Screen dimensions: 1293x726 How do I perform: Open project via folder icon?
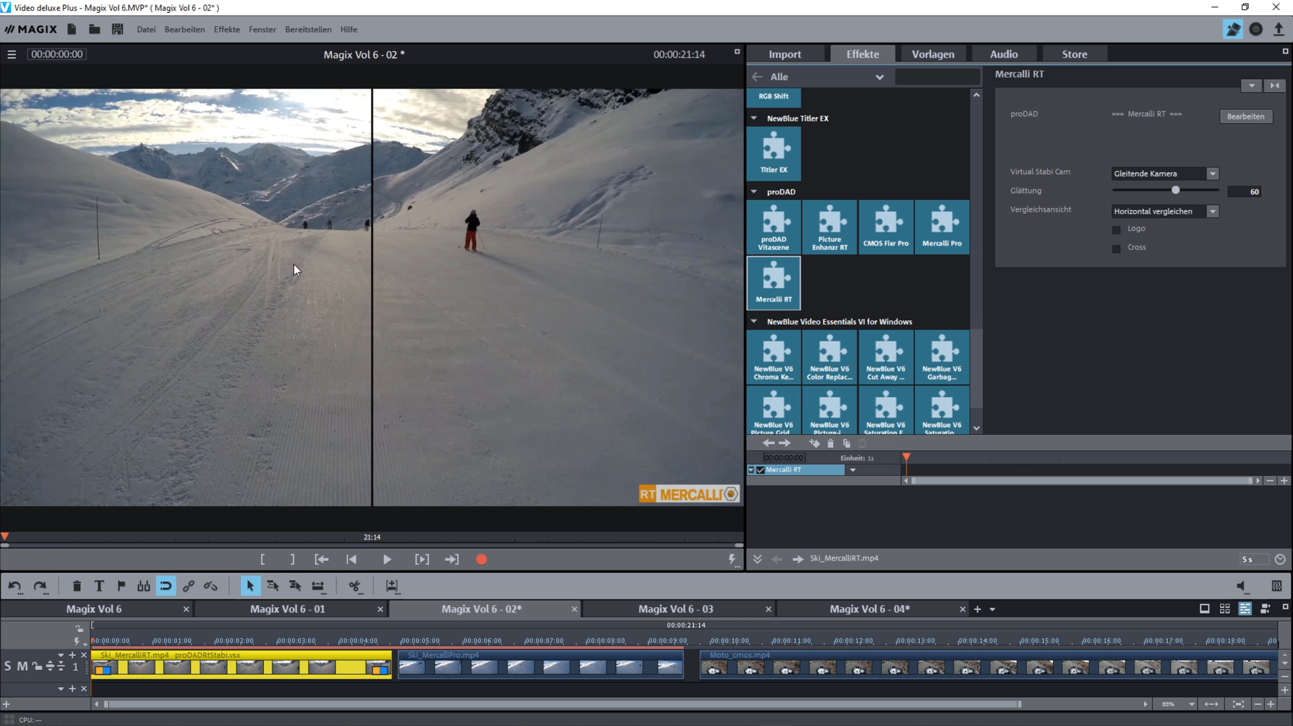click(x=94, y=30)
